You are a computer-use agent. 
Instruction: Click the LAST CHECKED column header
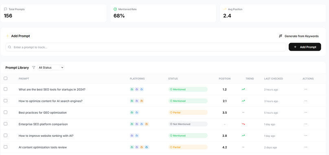point(273,79)
